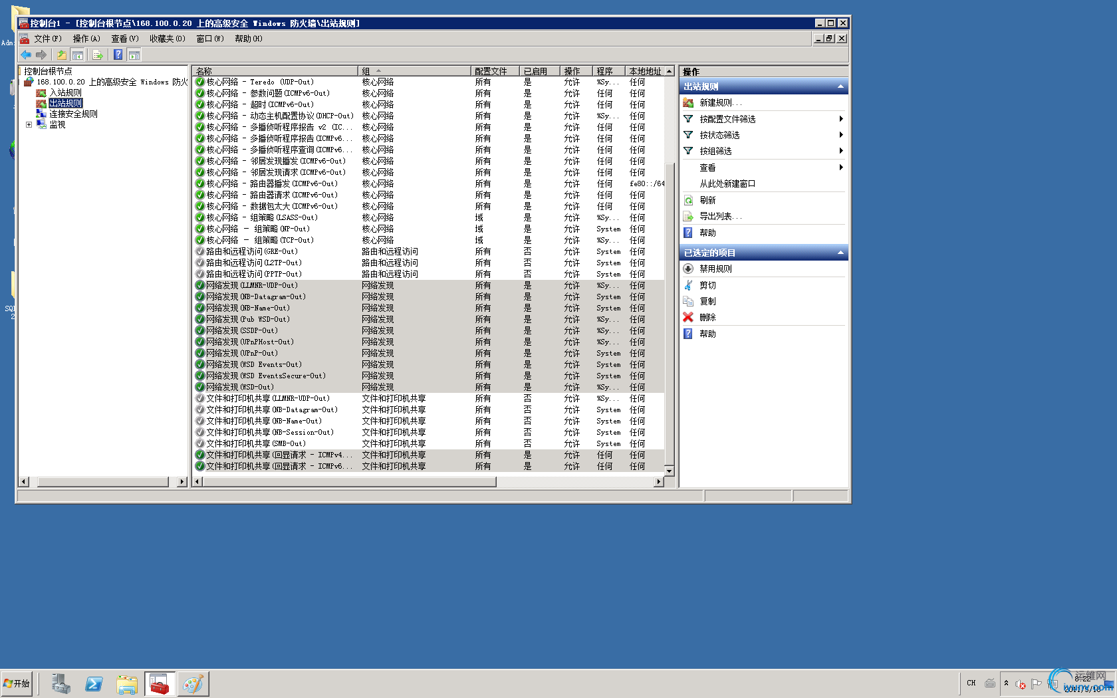
Task: Open the 按状态筛选 submenu
Action: (763, 135)
